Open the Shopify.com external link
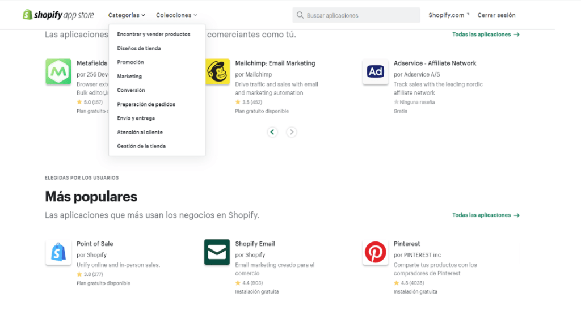The height and width of the screenshot is (314, 581). coord(449,15)
